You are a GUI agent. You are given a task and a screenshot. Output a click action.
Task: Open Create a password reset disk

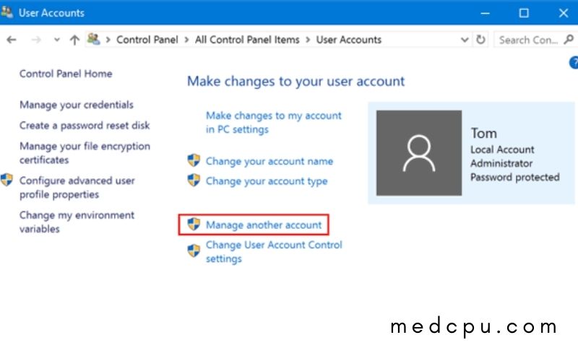tap(85, 126)
